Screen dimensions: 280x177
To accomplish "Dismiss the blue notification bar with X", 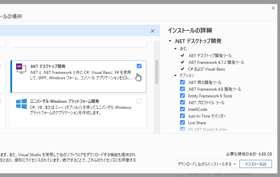I will click(153, 31).
